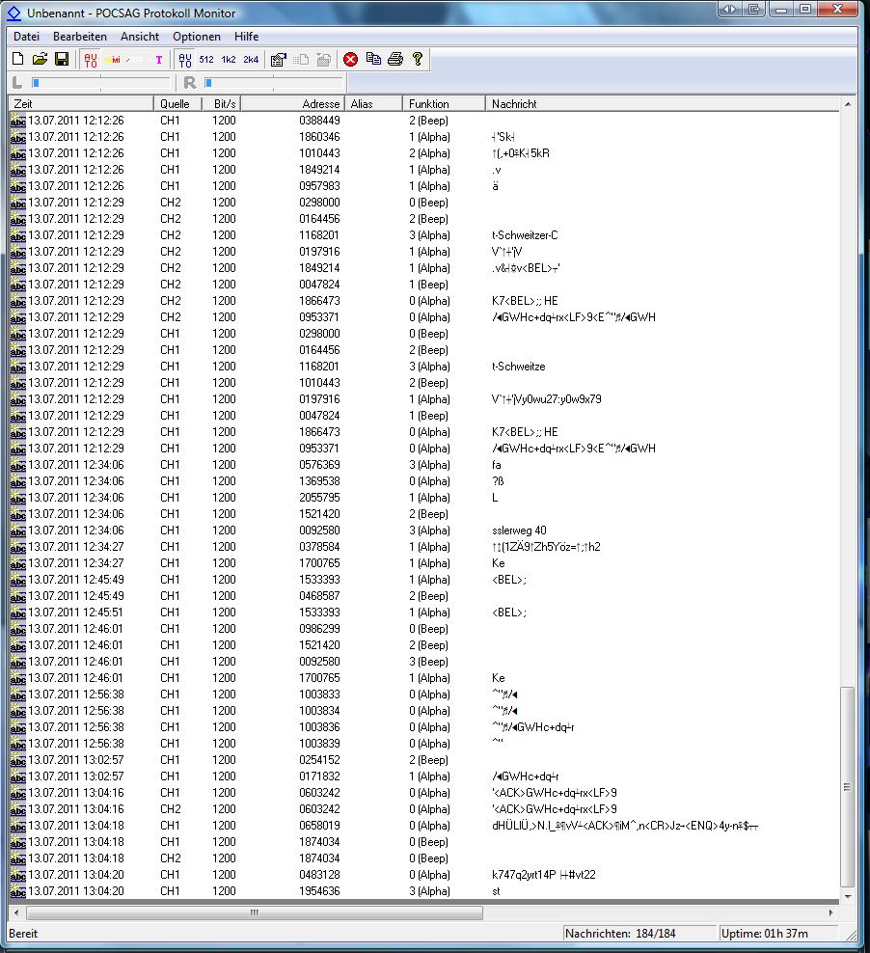The width and height of the screenshot is (870, 953).
Task: Open help with the yellow question mark icon
Action: tap(418, 60)
